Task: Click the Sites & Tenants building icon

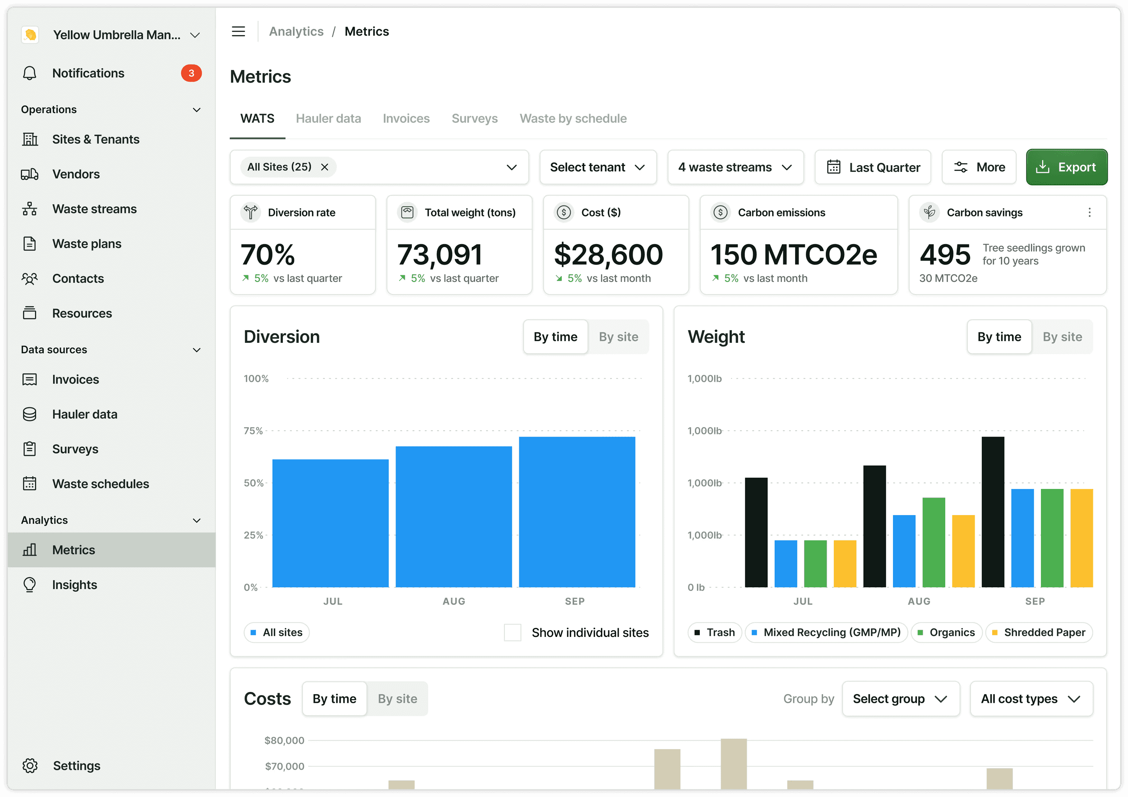Action: tap(30, 139)
